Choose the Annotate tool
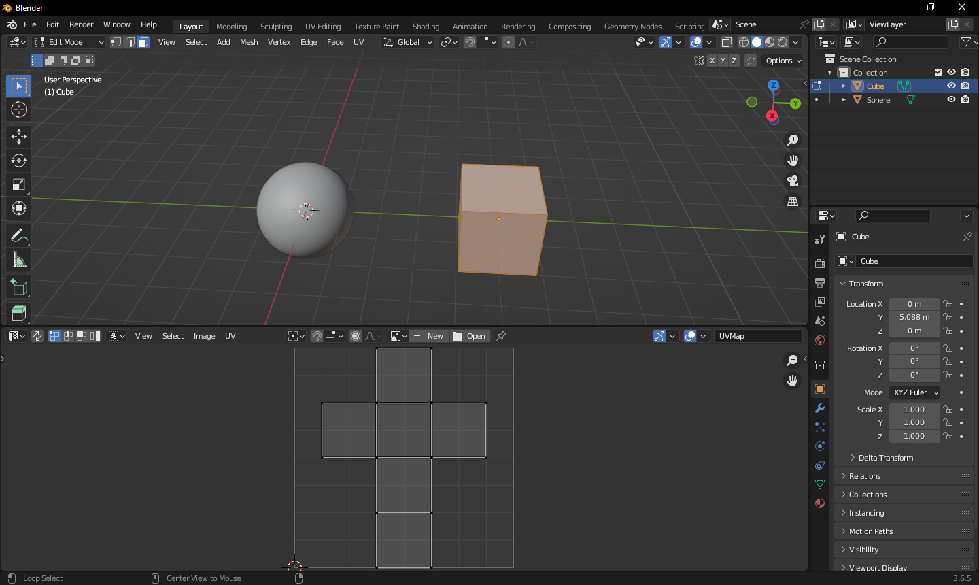The image size is (979, 585). 19,236
